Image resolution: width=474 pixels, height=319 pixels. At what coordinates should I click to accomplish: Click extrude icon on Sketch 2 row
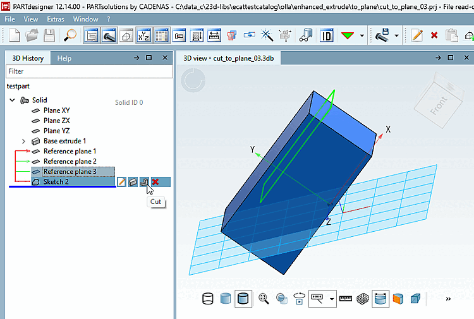[133, 182]
